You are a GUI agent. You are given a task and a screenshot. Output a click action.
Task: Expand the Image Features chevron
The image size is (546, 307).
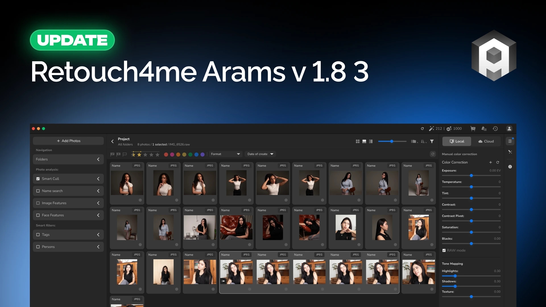(x=98, y=203)
